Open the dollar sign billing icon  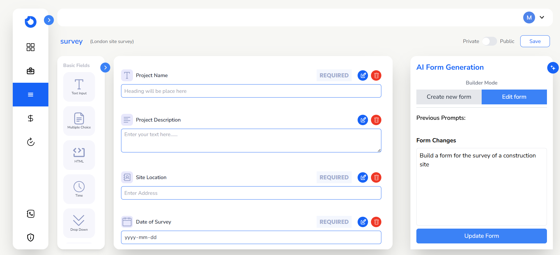(31, 118)
